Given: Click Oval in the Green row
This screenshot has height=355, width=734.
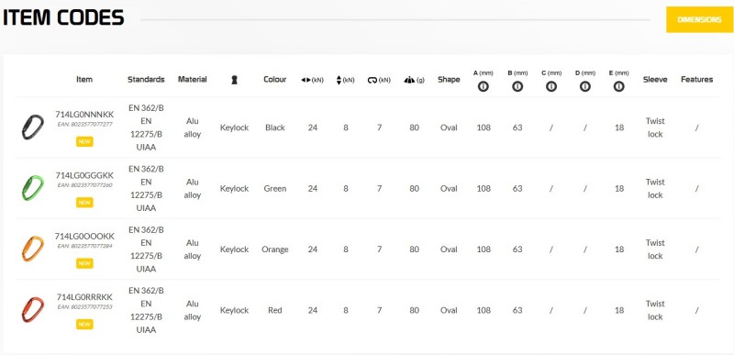Looking at the screenshot, I should click(449, 188).
